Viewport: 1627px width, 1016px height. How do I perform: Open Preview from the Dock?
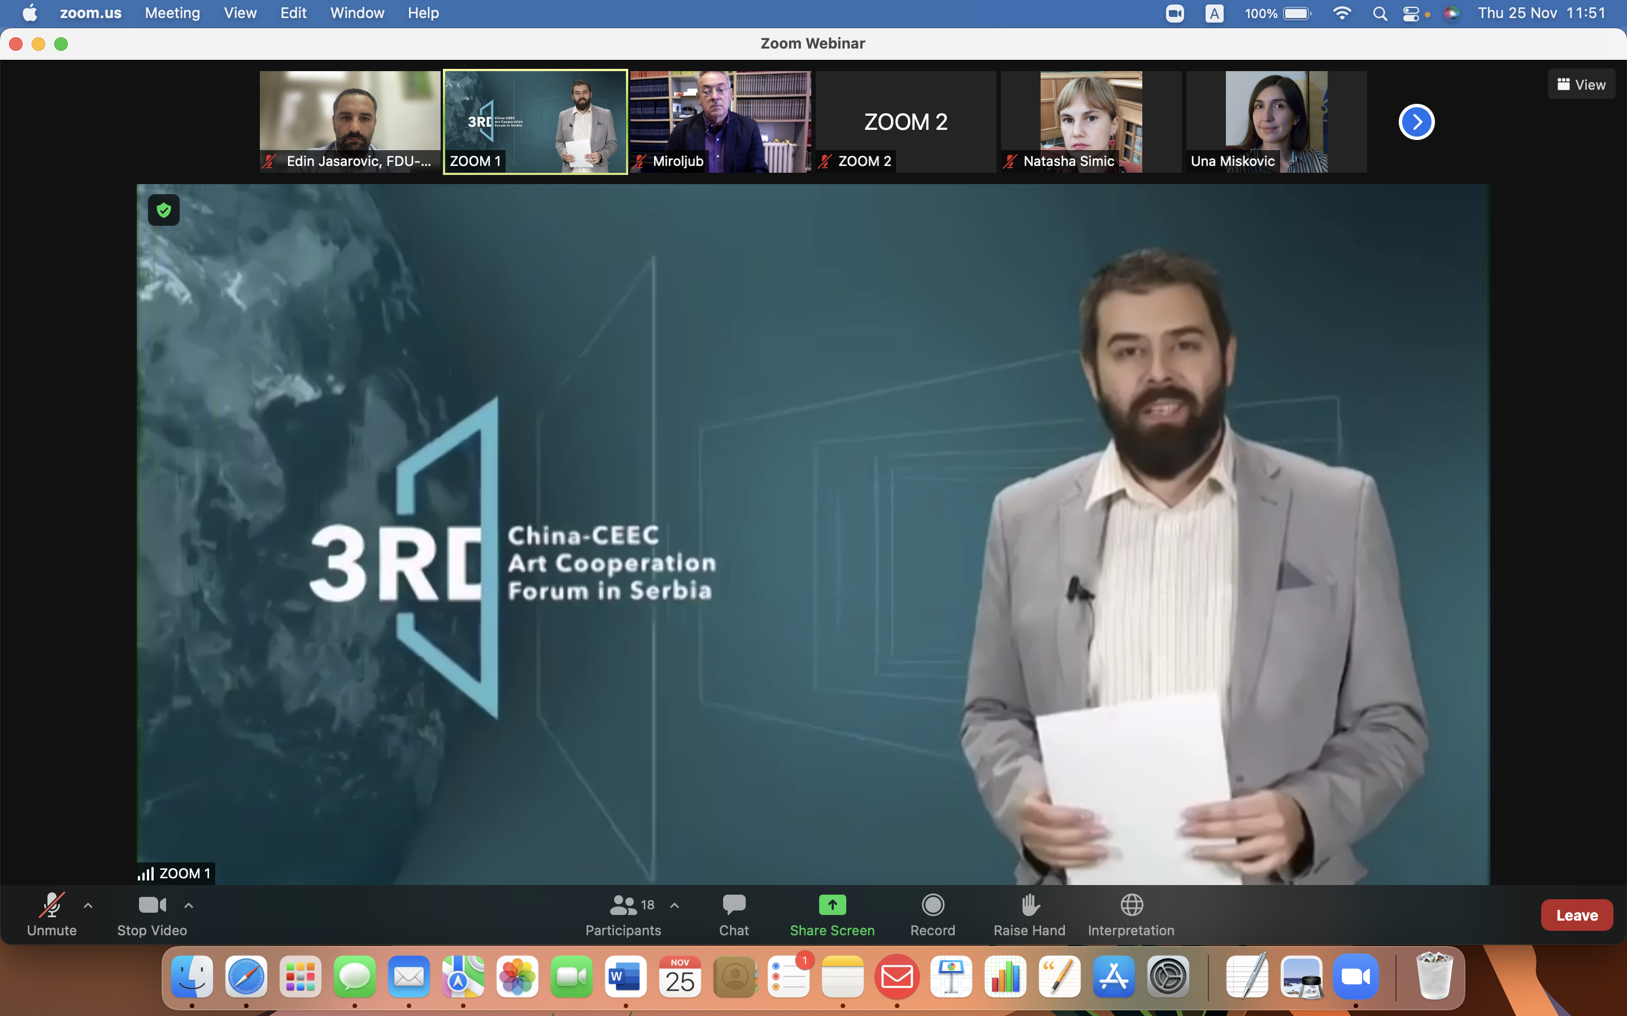click(1302, 976)
